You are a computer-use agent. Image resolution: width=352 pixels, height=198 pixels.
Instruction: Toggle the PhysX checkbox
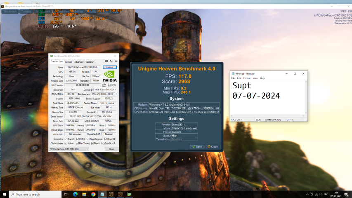92,143
